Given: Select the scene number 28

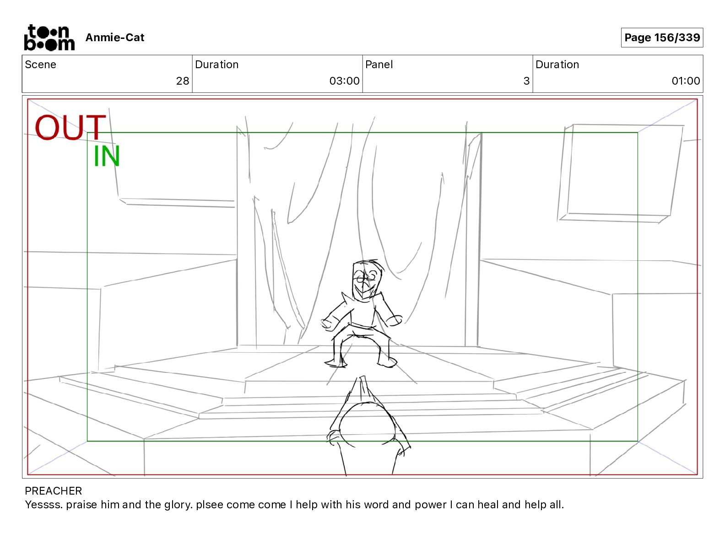Looking at the screenshot, I should click(182, 81).
